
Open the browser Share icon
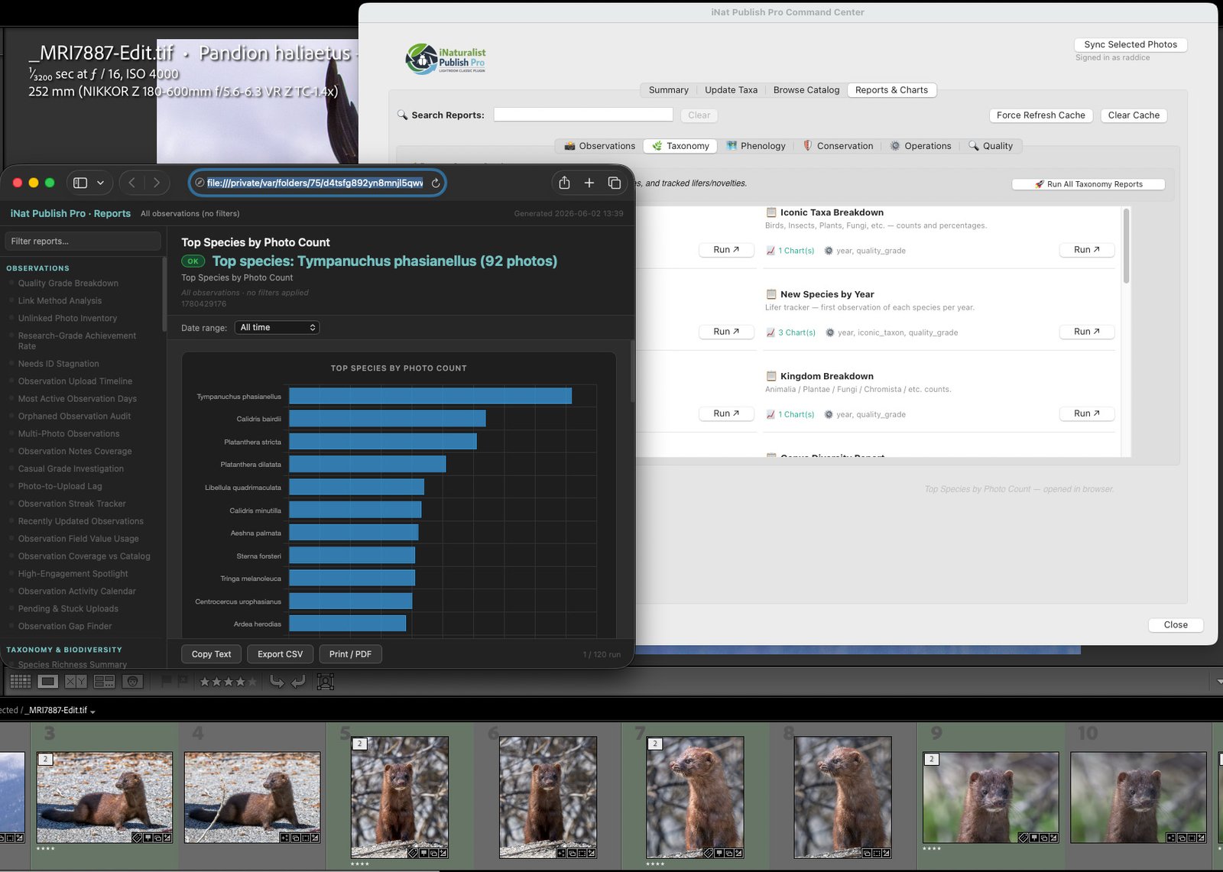[x=564, y=183]
